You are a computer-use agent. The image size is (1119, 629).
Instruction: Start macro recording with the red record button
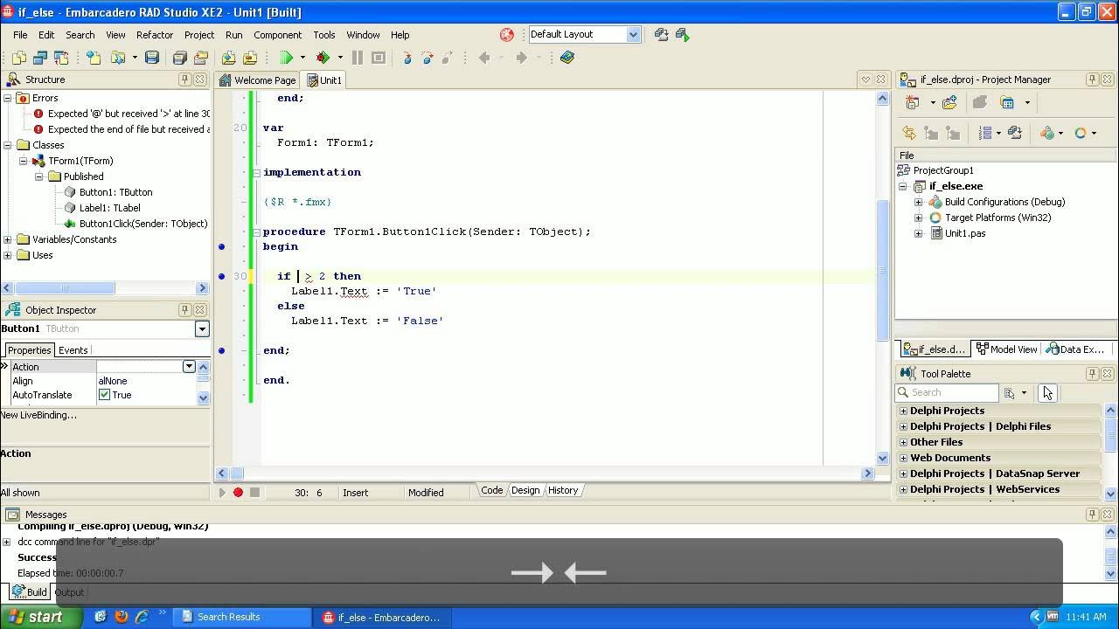point(238,493)
